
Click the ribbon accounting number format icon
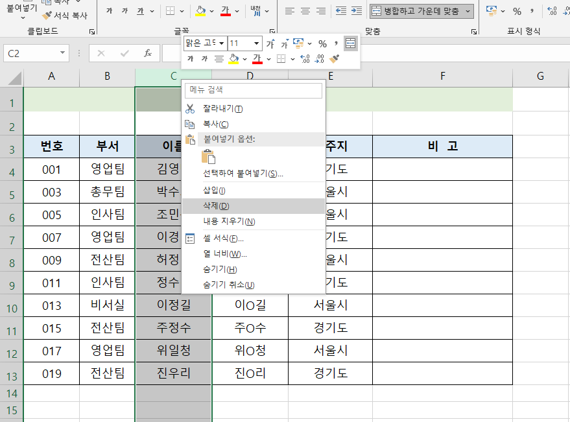point(492,11)
